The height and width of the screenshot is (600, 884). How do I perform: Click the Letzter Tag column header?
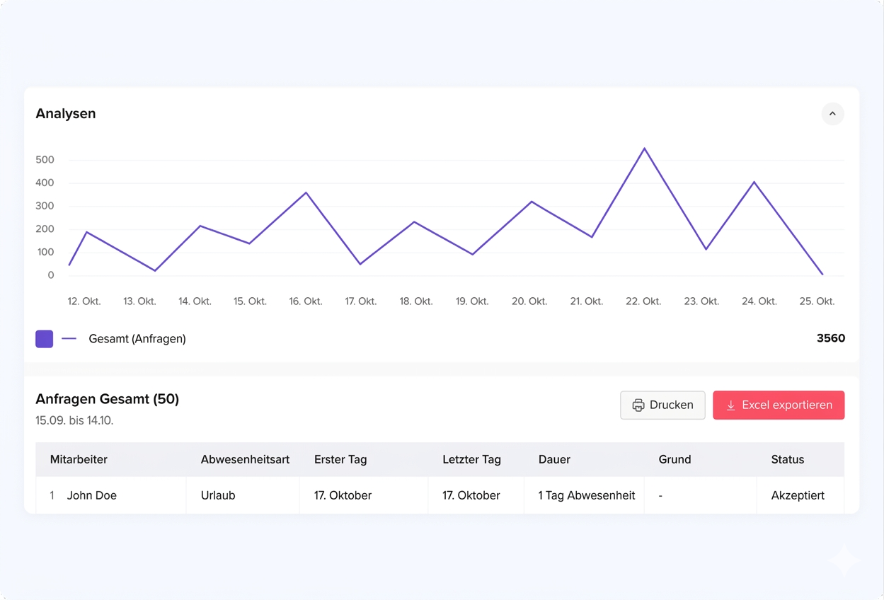[x=471, y=459]
